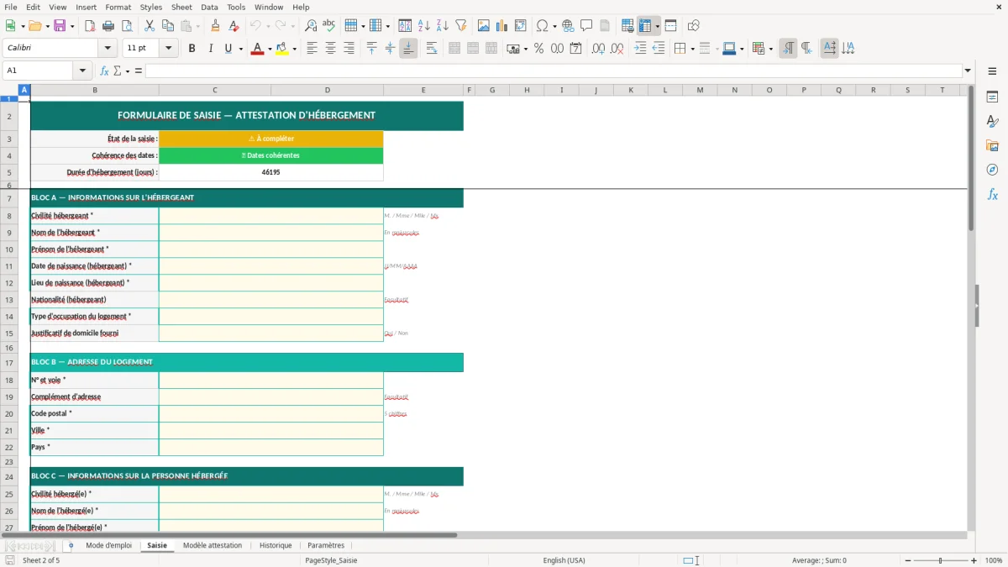Toggle Align Left
Viewport: 1008px width, 567px height.
click(x=312, y=49)
